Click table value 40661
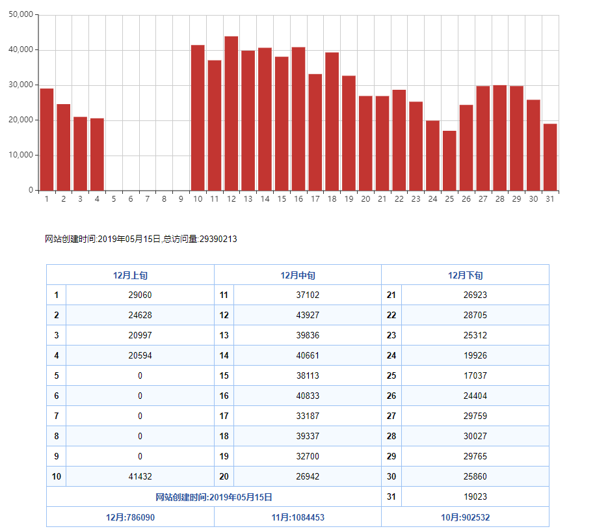Viewport: 595px width, 529px height. coord(308,355)
